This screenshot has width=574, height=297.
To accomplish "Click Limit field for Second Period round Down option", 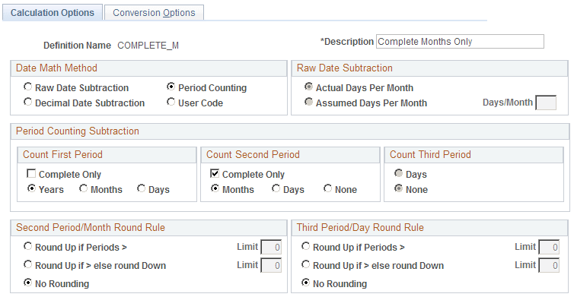I will coord(271,266).
